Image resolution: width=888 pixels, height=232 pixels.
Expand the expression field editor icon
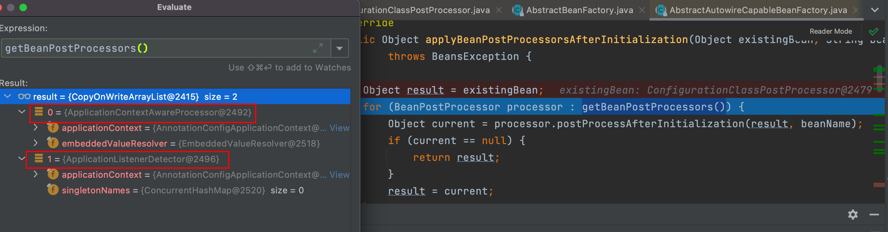tap(318, 48)
